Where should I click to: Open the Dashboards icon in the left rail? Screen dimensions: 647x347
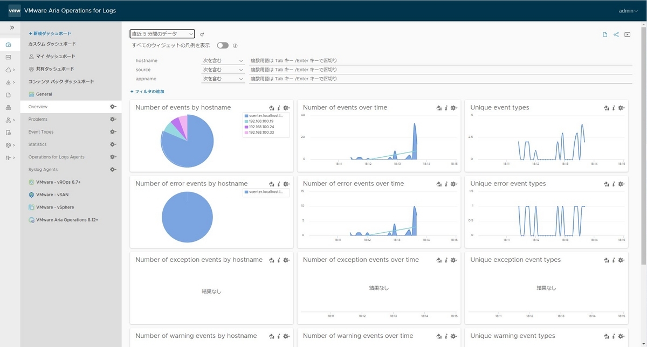click(8, 45)
